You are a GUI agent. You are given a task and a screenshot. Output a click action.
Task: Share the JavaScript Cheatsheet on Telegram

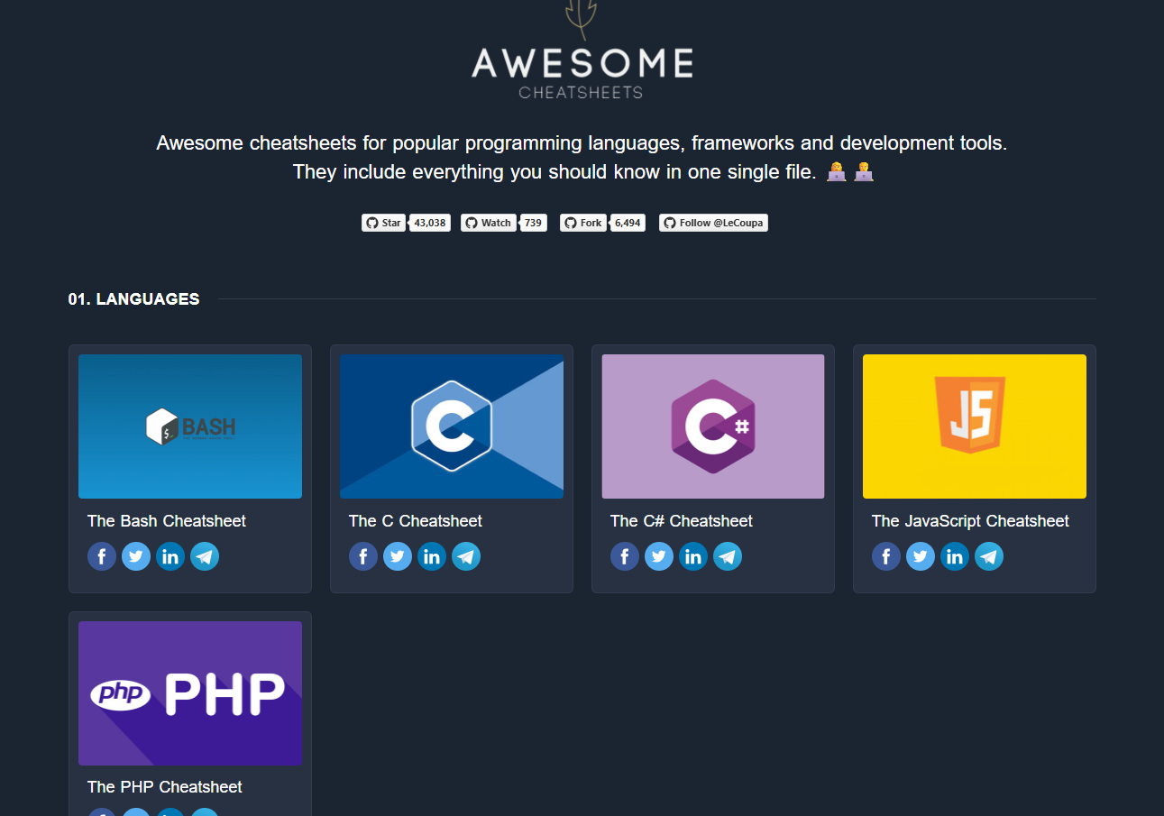pyautogui.click(x=989, y=556)
